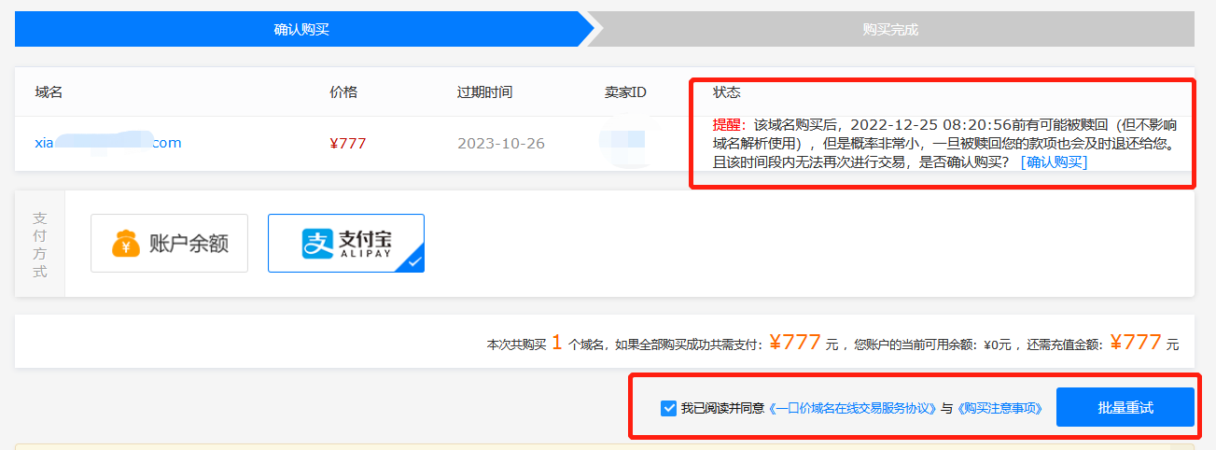
Task: Click the 2023-10-26 expiry date
Action: pos(501,144)
